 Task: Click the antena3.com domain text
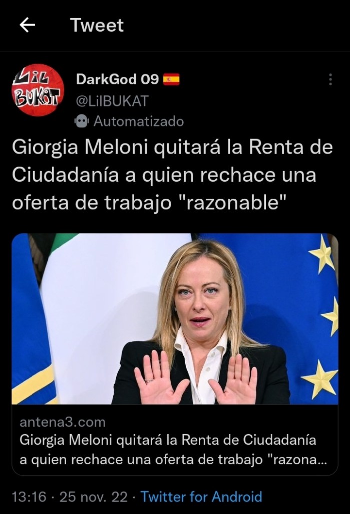pos(63,422)
